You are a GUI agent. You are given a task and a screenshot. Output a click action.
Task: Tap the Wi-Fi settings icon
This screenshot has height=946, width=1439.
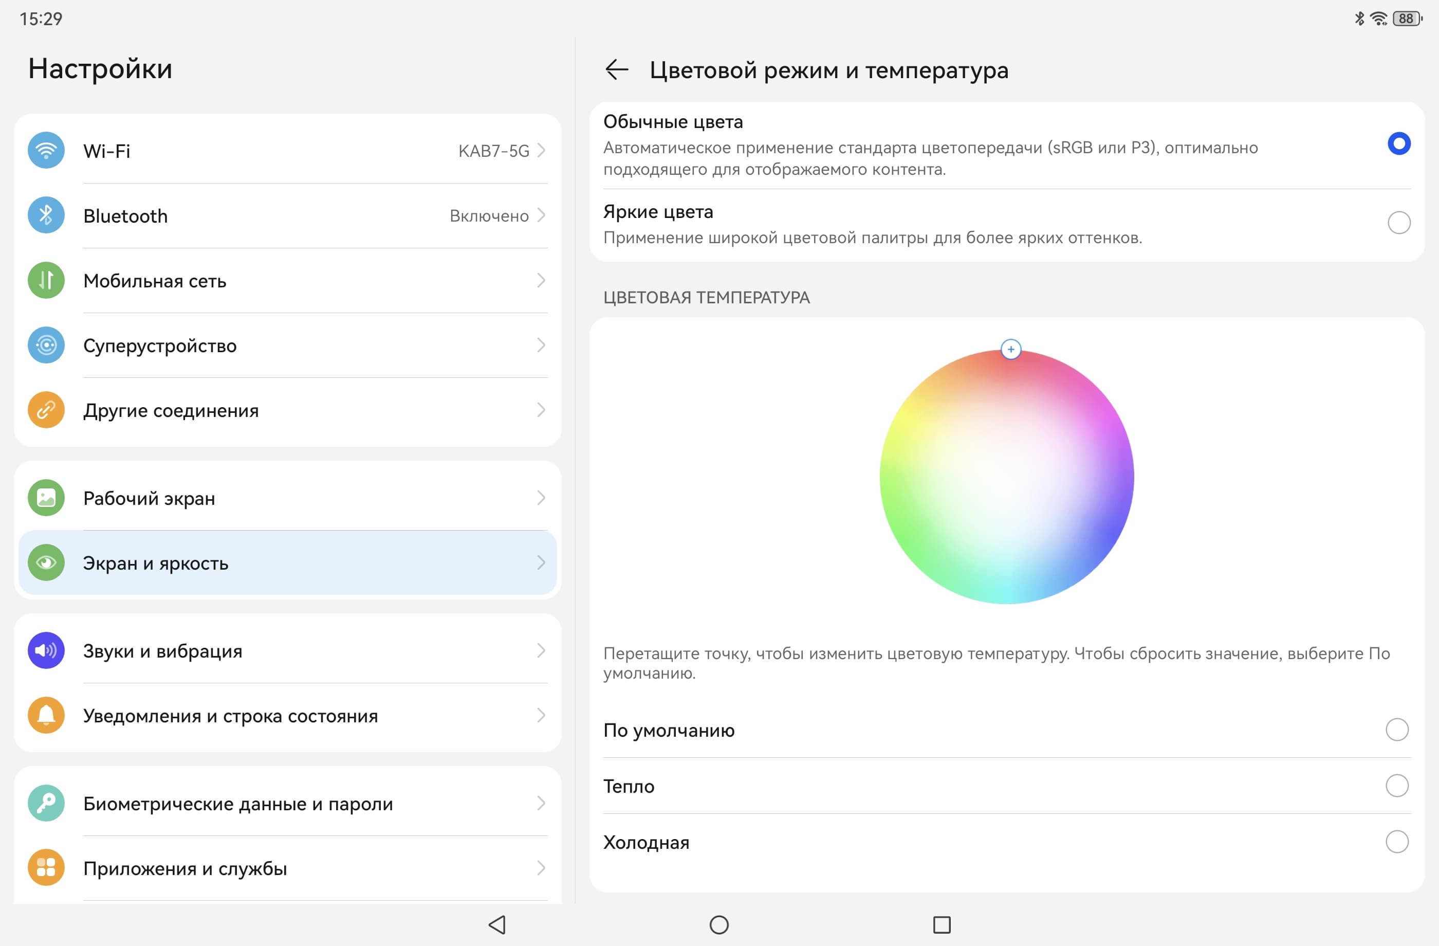point(46,150)
